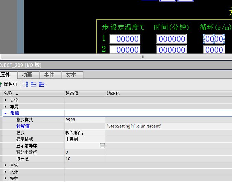The width and height of the screenshot is (232, 182).
Task: Click the 设定温度℃ header label
Action: (127, 27)
